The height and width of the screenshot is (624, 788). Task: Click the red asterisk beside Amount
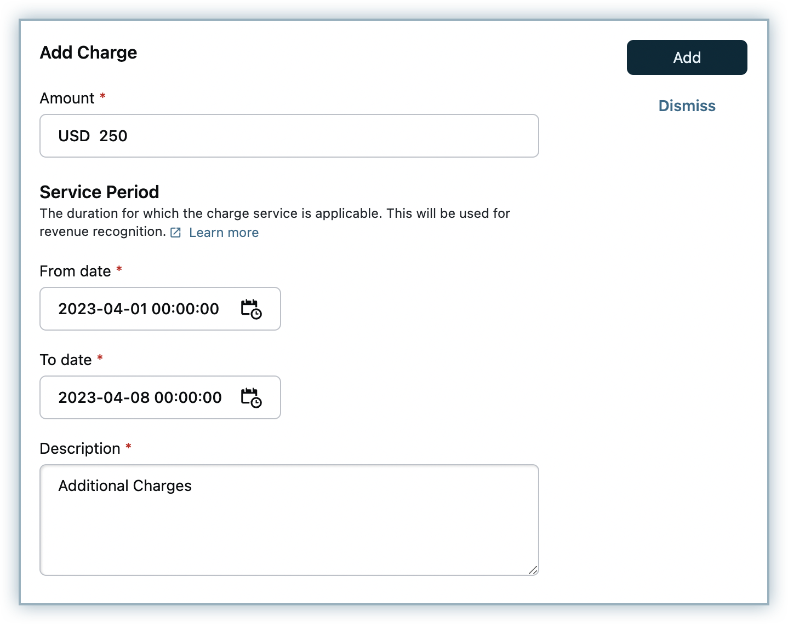pos(102,97)
